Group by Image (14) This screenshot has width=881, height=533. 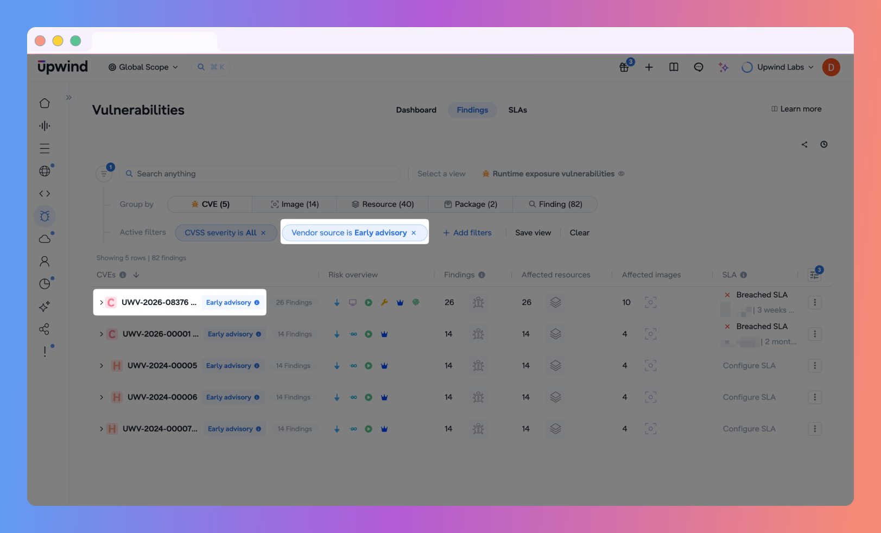(295, 204)
